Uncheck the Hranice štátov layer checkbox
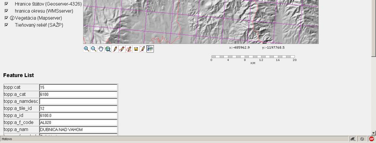The height and width of the screenshot is (143, 376). [x=7, y=4]
